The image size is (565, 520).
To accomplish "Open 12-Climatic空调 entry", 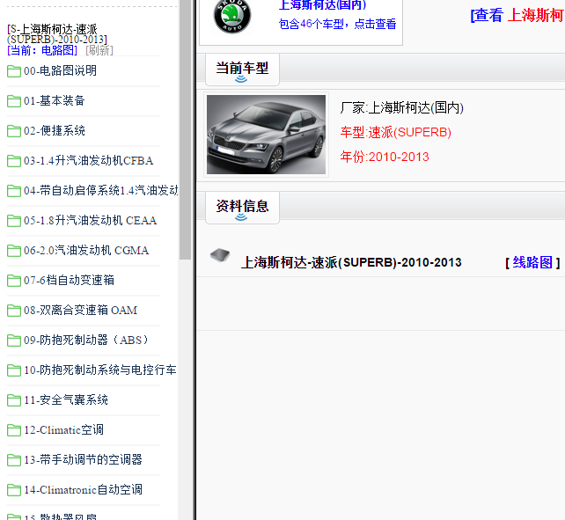I will tap(63, 429).
